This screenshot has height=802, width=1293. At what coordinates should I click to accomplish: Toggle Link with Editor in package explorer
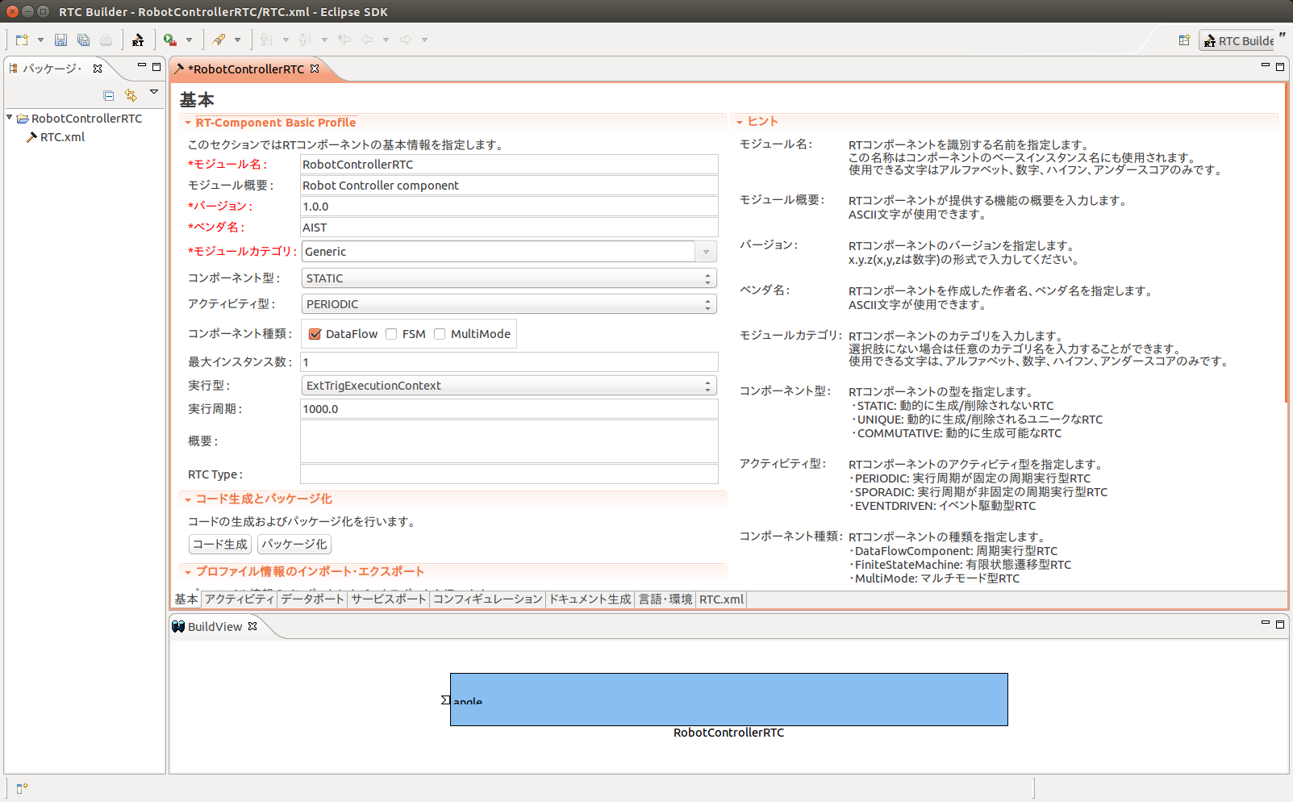(131, 96)
